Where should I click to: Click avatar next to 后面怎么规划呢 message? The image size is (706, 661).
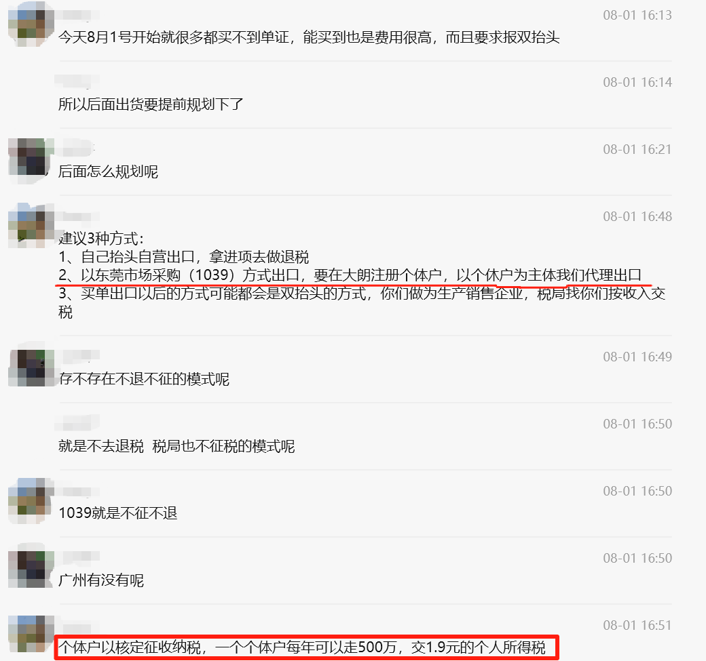point(31,161)
